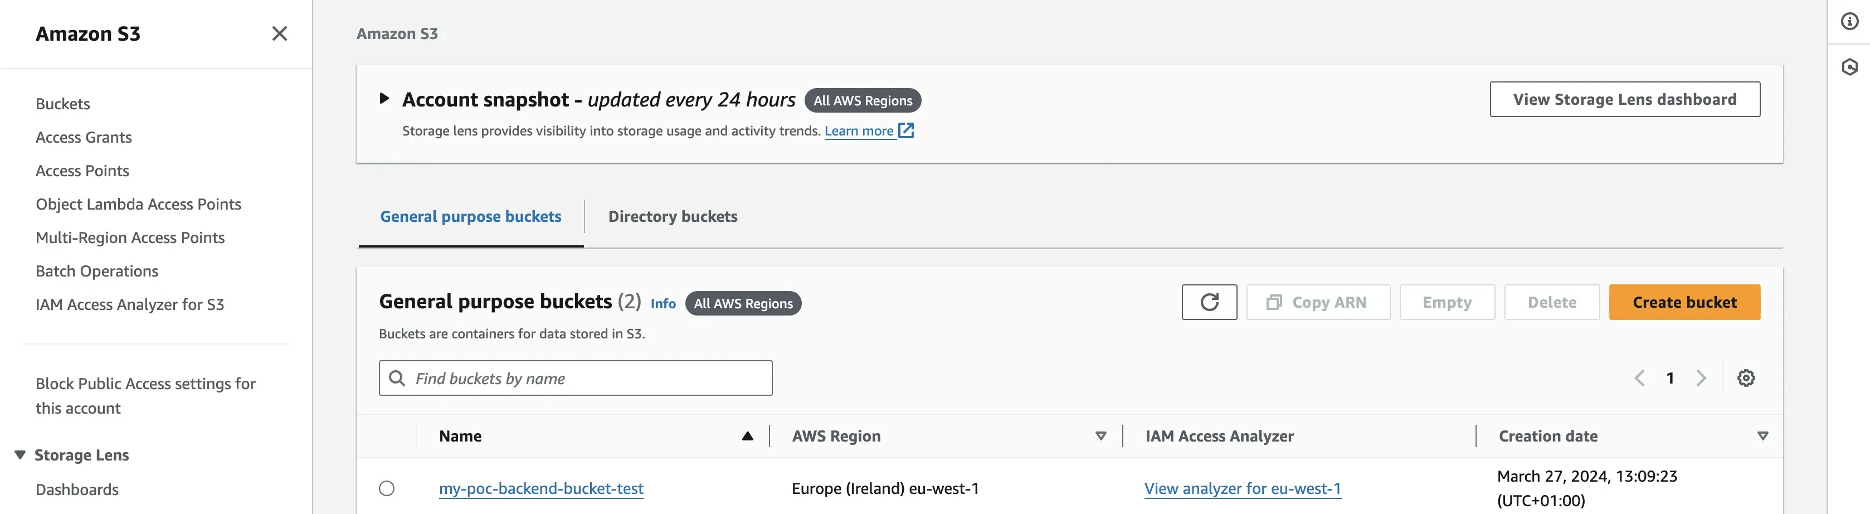Collapse the Storage Lens sidebar section
The image size is (1870, 514).
(x=20, y=455)
